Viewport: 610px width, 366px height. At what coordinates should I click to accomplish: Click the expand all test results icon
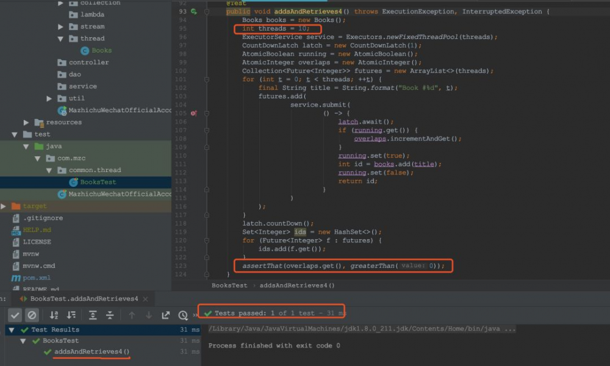[93, 315]
